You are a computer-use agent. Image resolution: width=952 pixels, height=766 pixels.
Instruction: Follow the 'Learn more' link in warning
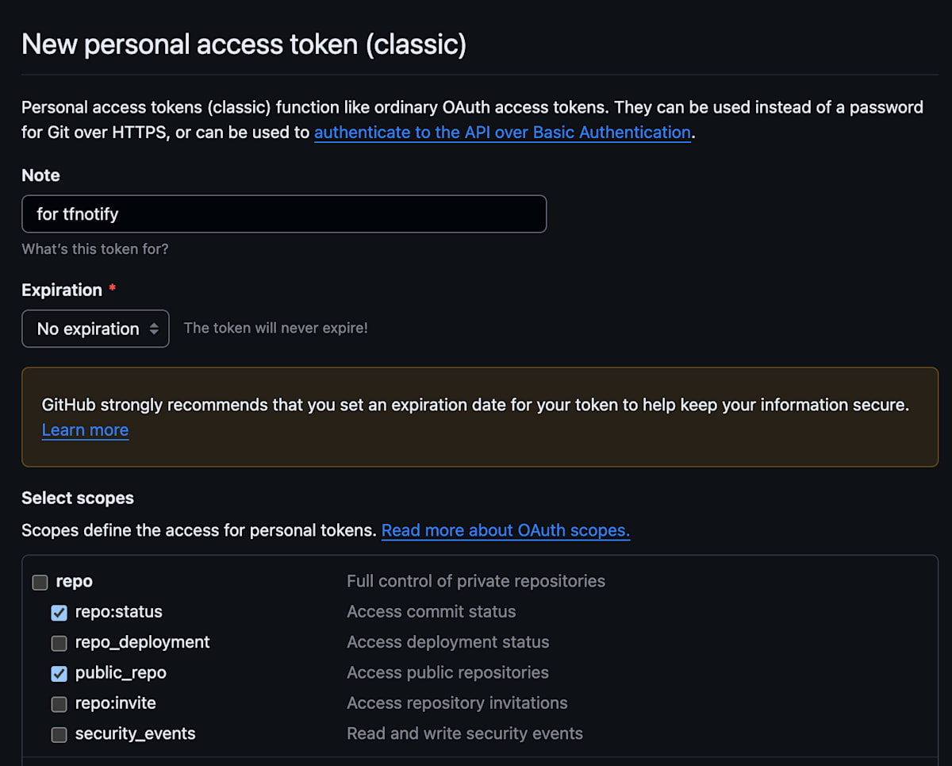(x=85, y=430)
